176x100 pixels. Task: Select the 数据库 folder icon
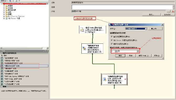tap(6, 6)
